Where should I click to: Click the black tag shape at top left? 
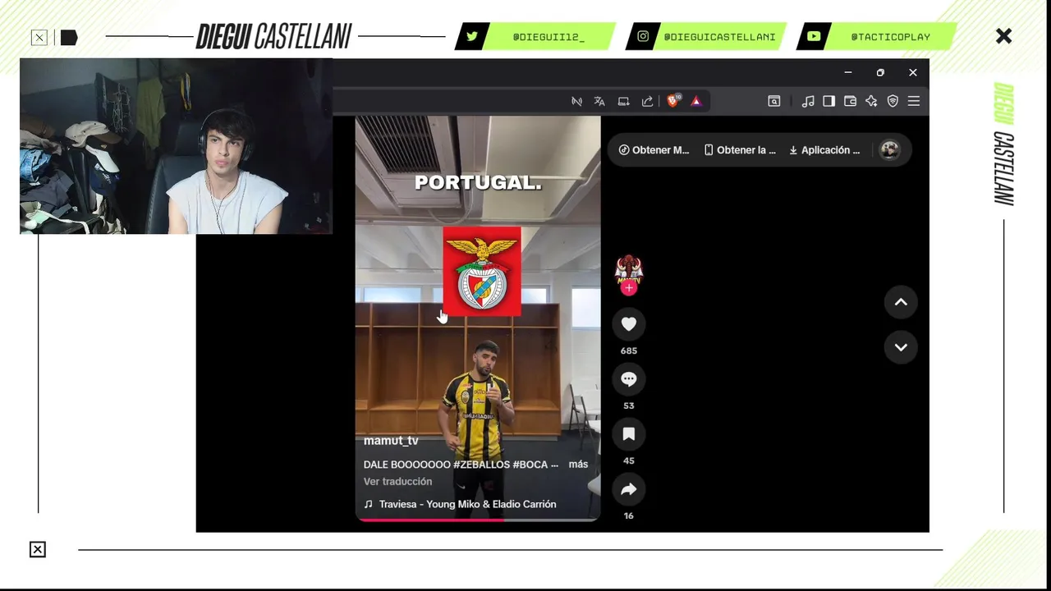pos(69,38)
